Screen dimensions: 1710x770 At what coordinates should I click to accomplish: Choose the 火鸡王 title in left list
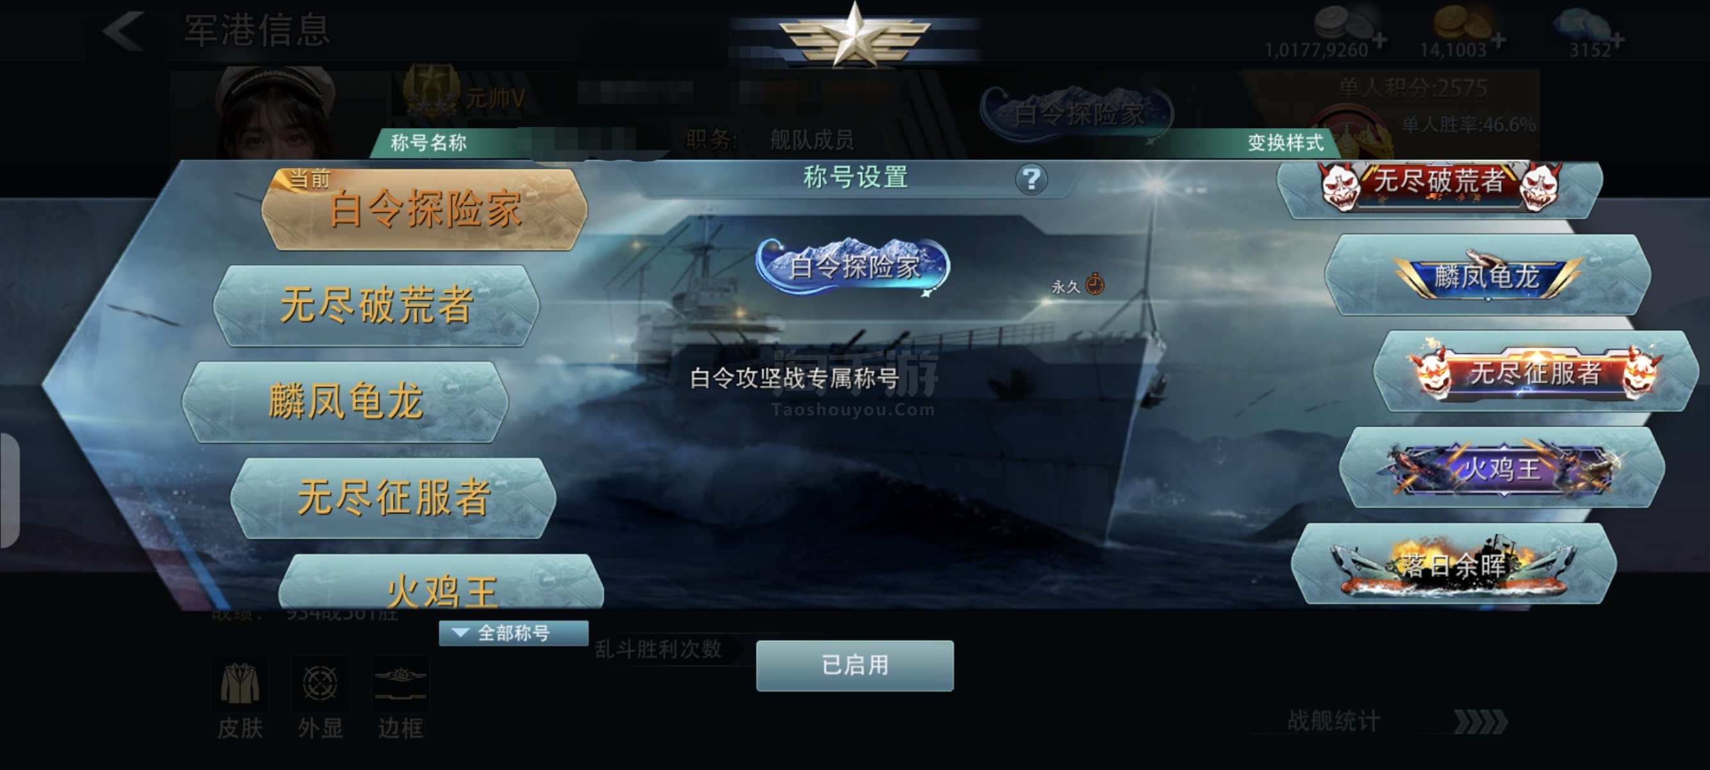[x=442, y=581]
